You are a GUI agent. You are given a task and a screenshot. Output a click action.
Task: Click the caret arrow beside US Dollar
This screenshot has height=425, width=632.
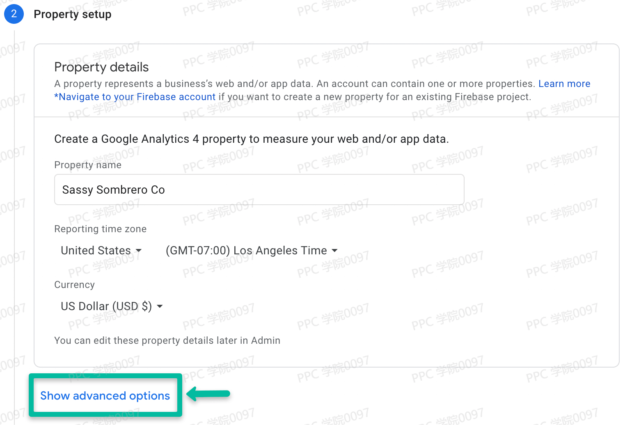(x=160, y=306)
